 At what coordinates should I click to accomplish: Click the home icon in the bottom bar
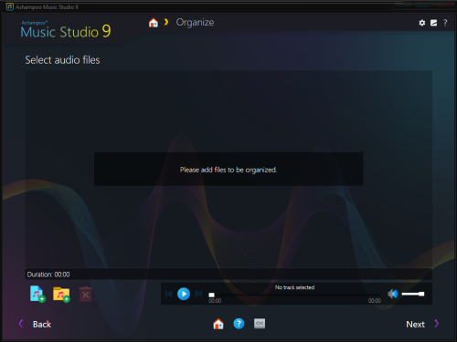(218, 324)
